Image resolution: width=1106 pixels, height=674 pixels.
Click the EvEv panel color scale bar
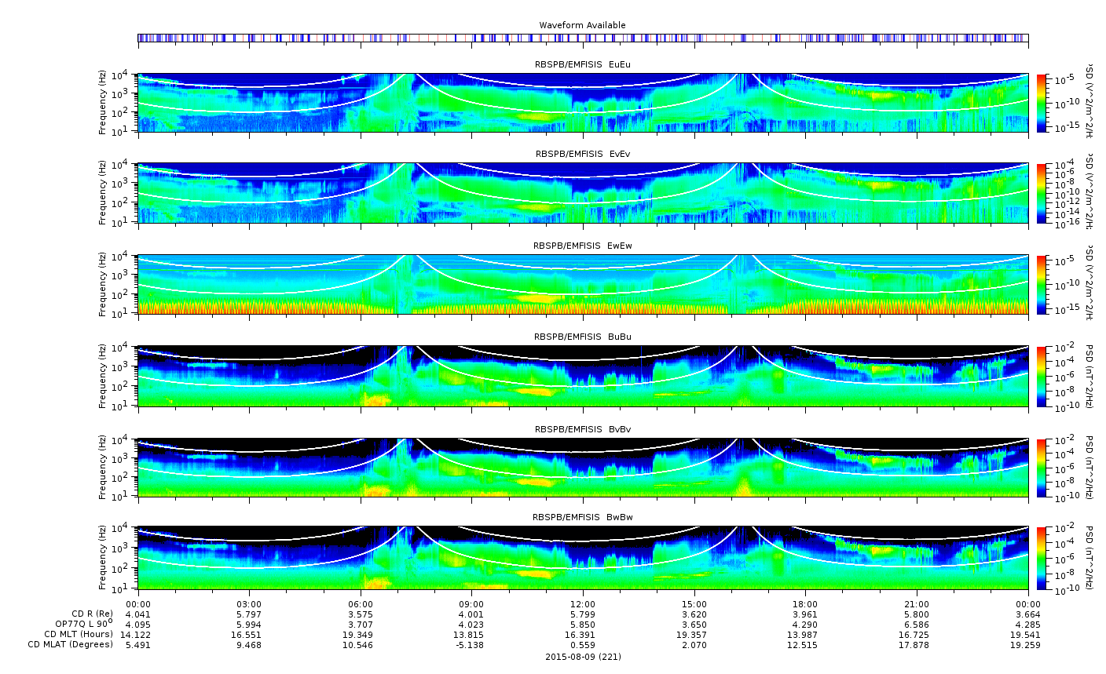coord(1042,192)
